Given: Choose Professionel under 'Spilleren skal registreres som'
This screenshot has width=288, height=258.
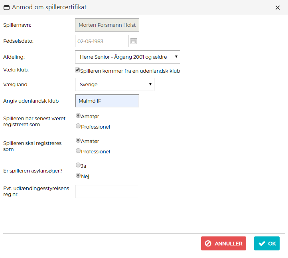Looking at the screenshot, I should 78,151.
